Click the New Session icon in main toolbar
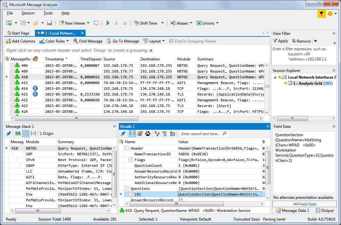The height and width of the screenshot is (225, 341). [x=9, y=23]
